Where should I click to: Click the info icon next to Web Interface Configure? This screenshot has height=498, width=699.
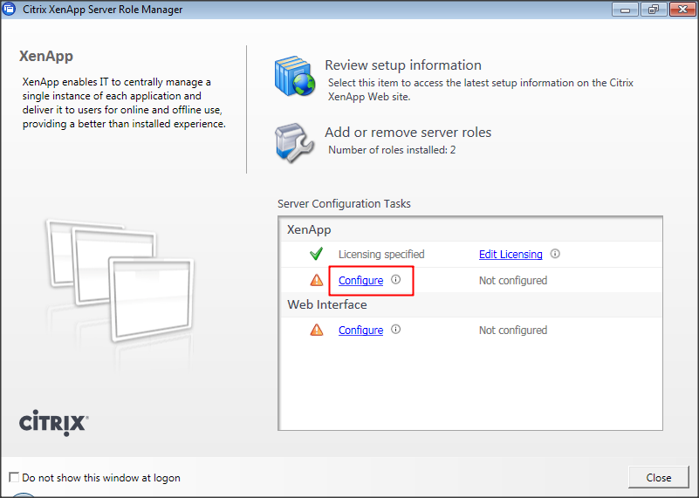[x=395, y=330]
